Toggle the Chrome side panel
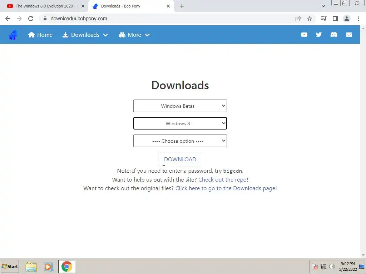 pos(335,19)
